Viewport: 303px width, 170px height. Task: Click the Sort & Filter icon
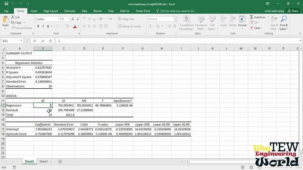[x=274, y=19]
